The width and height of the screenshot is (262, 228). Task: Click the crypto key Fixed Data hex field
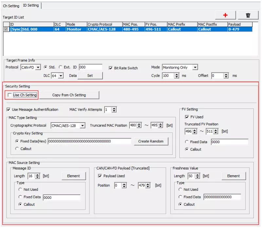tap(89, 141)
